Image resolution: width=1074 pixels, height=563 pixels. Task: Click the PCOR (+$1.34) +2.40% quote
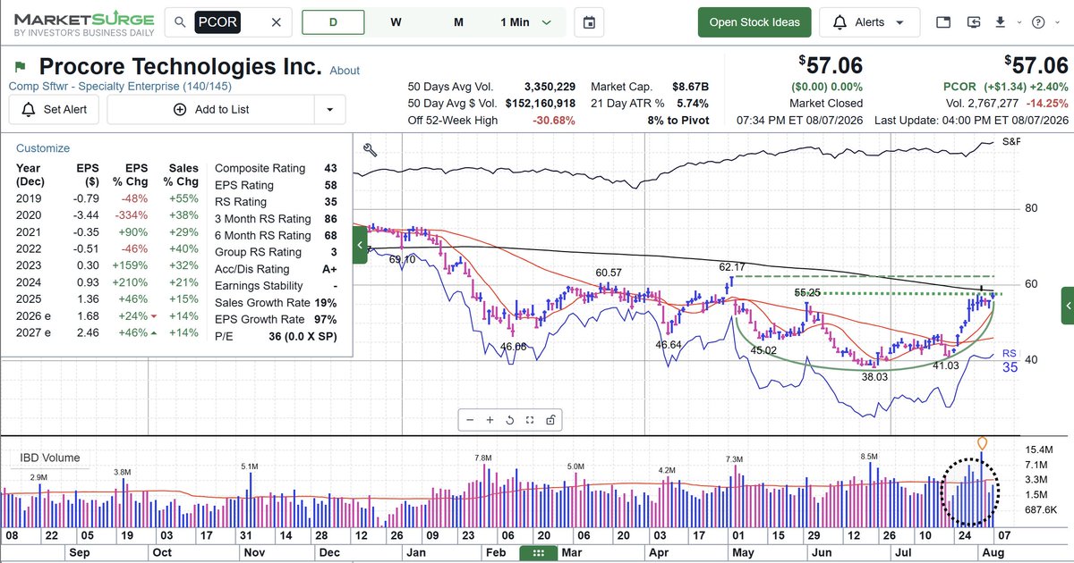coord(1006,87)
